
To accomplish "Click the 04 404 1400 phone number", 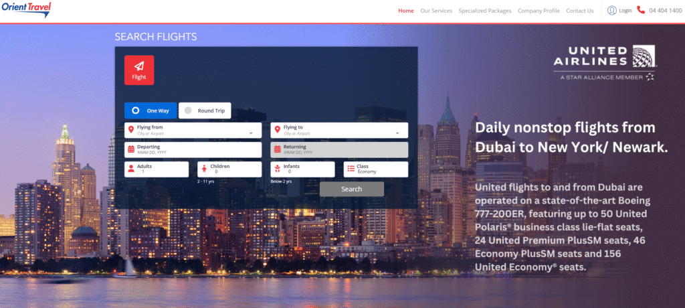I will tap(666, 11).
